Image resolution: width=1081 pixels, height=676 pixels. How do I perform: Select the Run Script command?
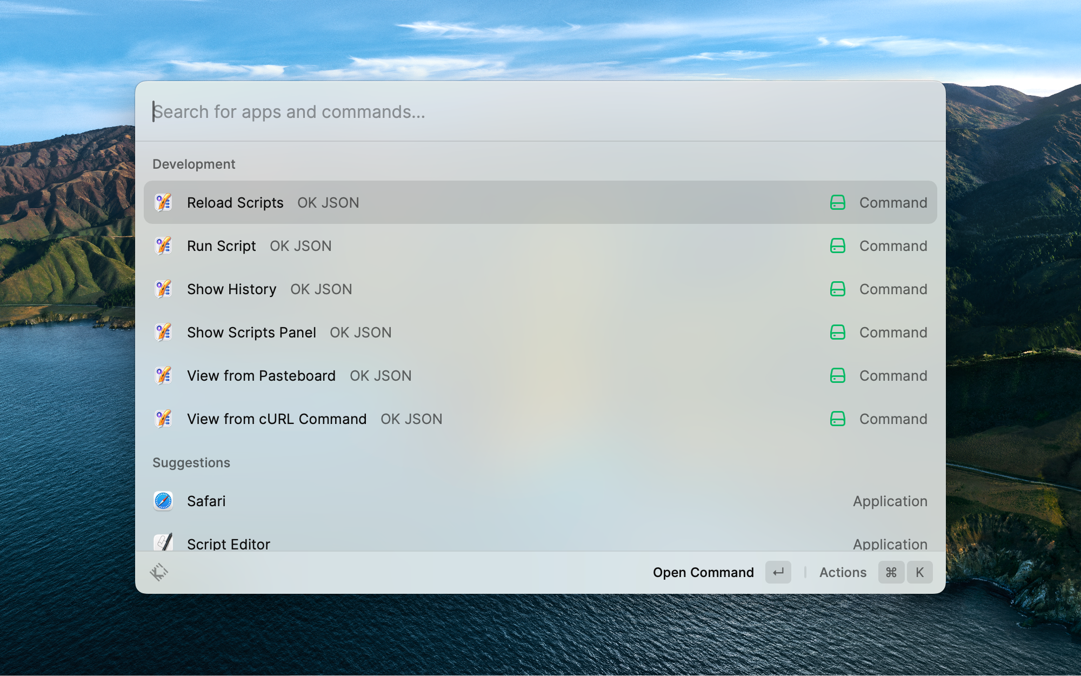pos(222,246)
